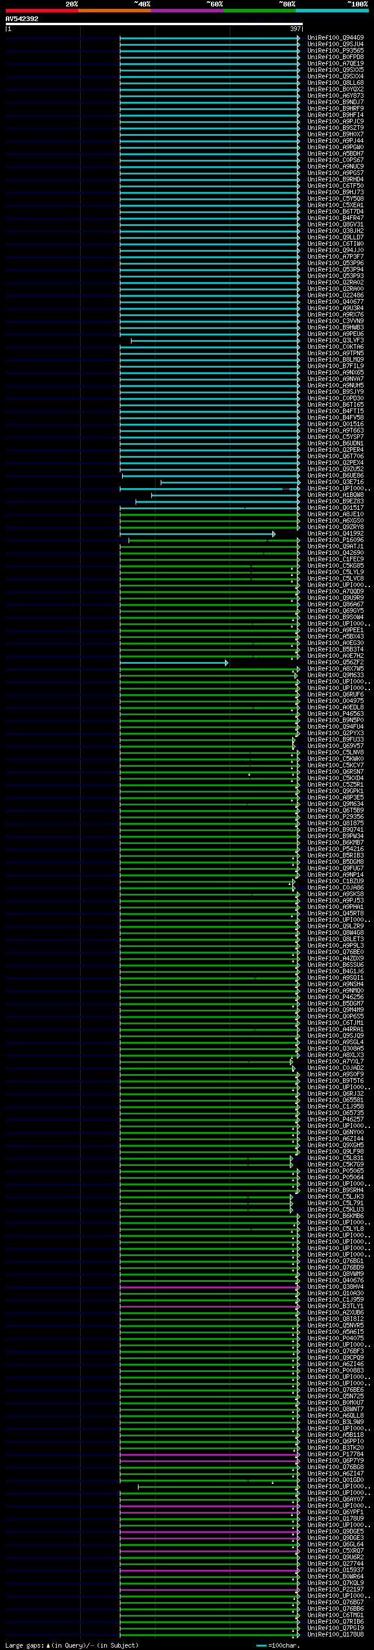Select the UniRef100_B0FPD8 label
Screen dimensions: 374x1650
(335, 57)
